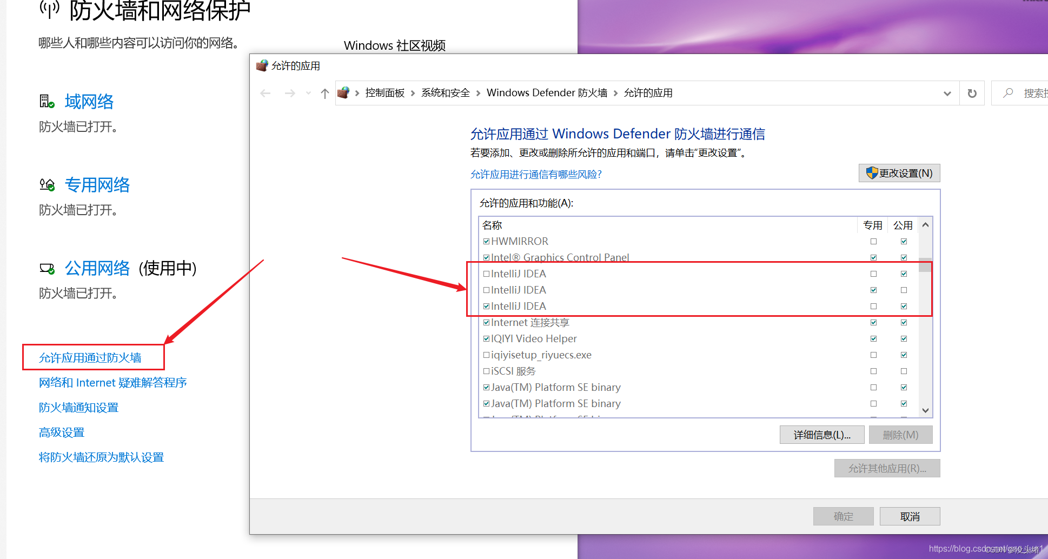The height and width of the screenshot is (559, 1048).
Task: Click 公用 column header
Action: [903, 225]
